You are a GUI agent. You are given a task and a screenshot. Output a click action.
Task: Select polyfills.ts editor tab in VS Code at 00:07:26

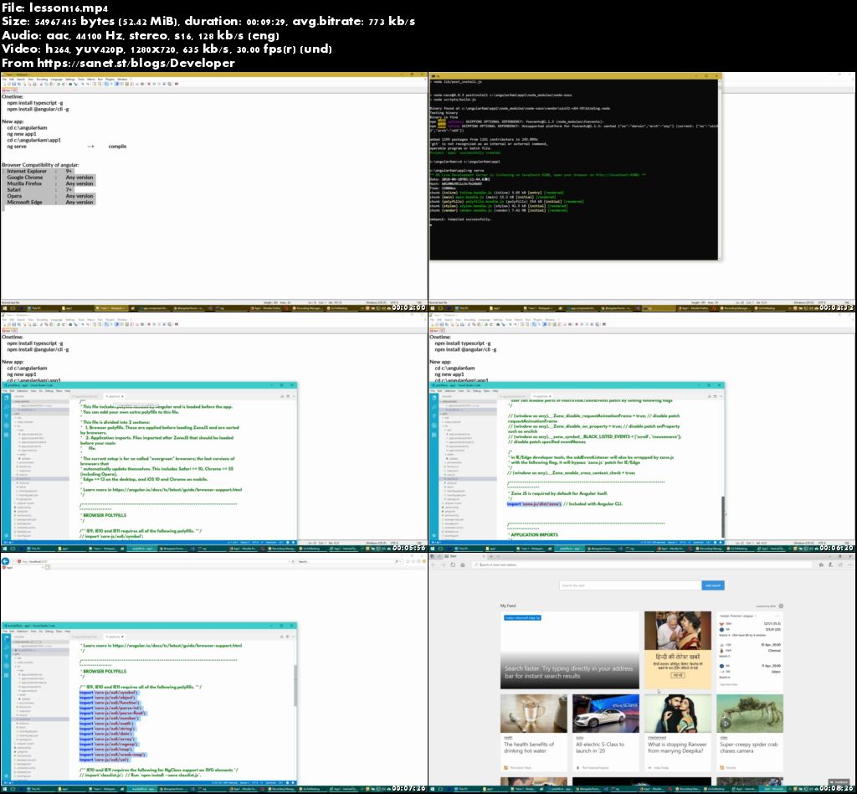click(x=114, y=637)
